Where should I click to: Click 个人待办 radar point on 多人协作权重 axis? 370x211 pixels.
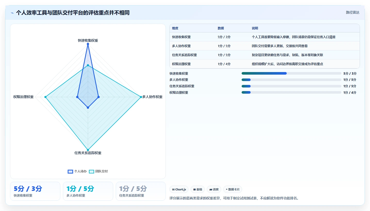(98, 97)
